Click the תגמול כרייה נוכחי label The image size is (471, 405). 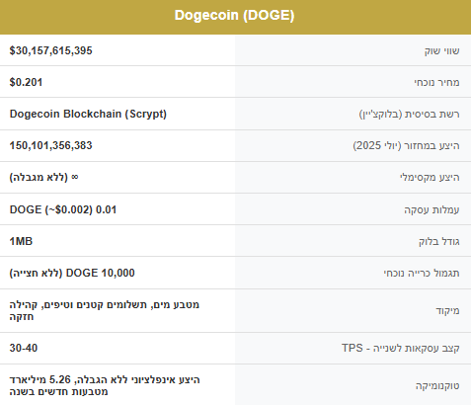click(x=422, y=273)
